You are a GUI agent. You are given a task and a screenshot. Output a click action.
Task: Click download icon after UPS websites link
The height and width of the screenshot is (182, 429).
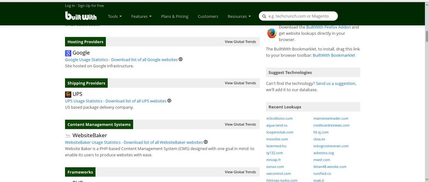click(169, 100)
